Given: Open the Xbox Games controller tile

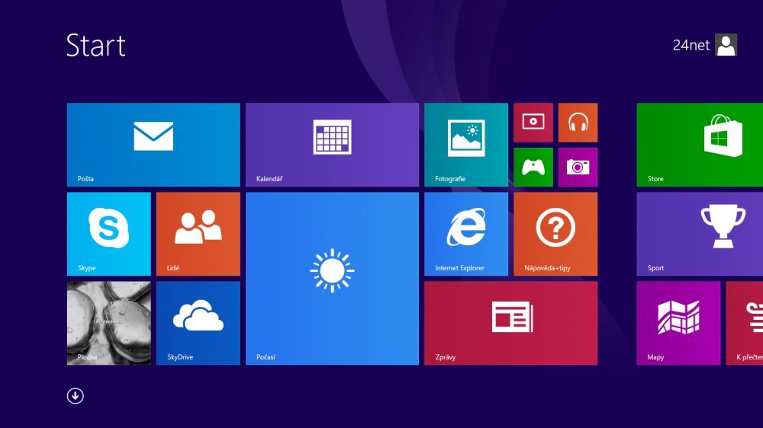Looking at the screenshot, I should [533, 167].
